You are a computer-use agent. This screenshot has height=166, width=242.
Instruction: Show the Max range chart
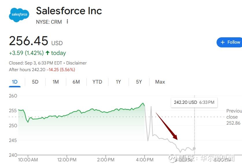(x=160, y=82)
